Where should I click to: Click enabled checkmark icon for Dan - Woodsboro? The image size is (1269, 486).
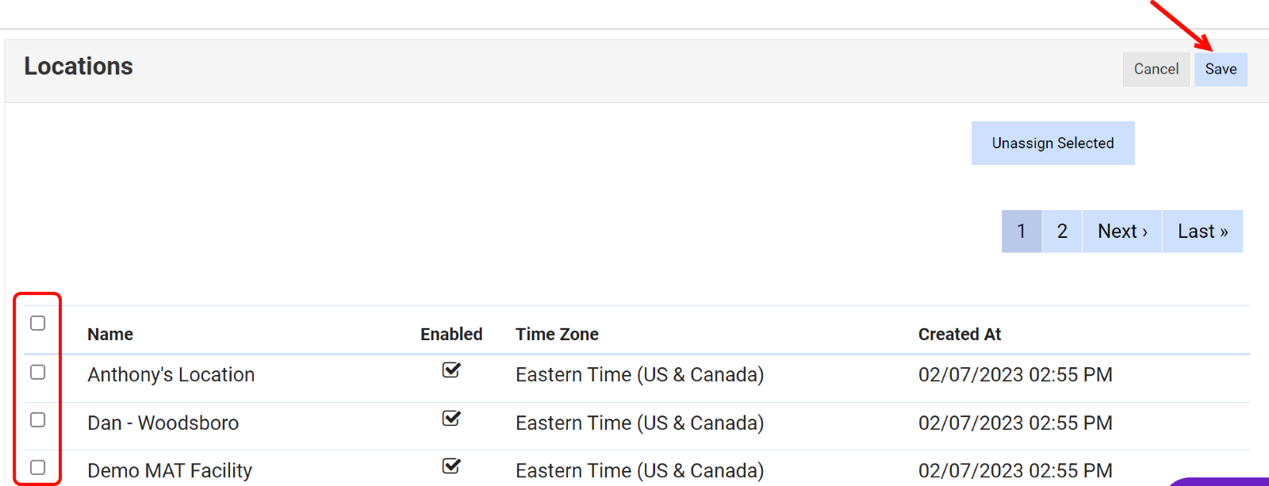point(451,419)
